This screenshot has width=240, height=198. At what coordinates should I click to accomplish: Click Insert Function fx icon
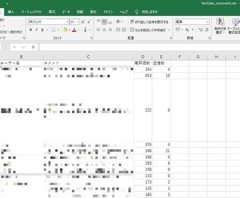pos(33,47)
